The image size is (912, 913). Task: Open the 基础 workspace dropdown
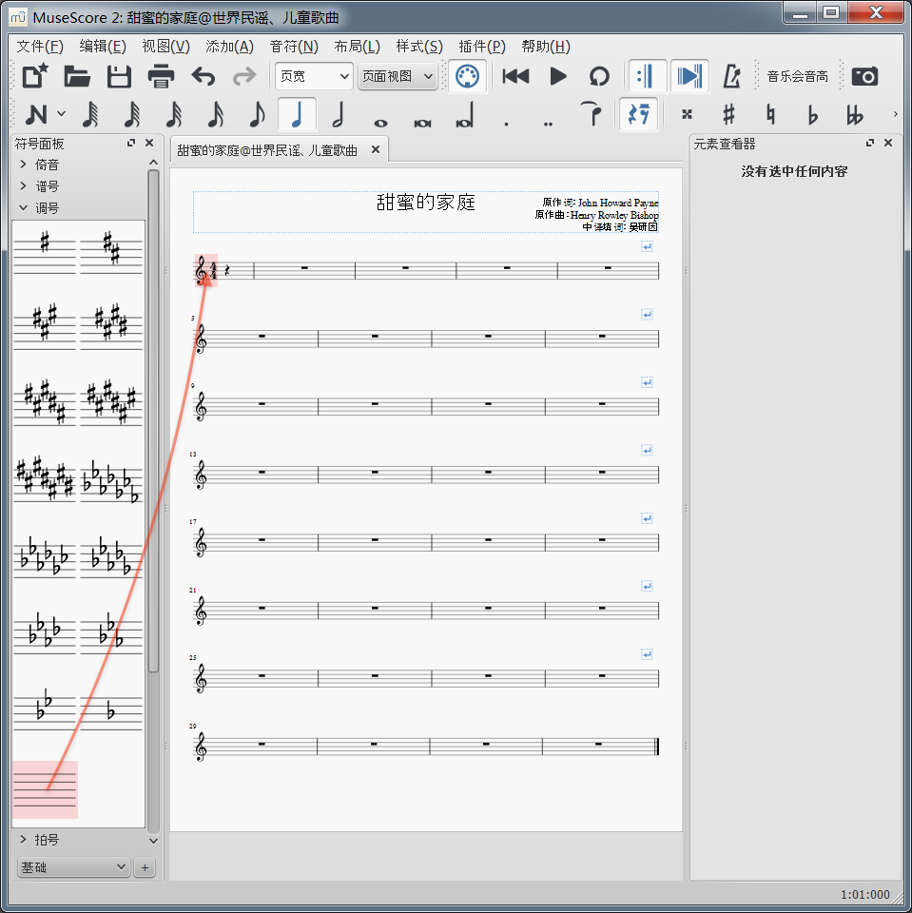[x=73, y=867]
